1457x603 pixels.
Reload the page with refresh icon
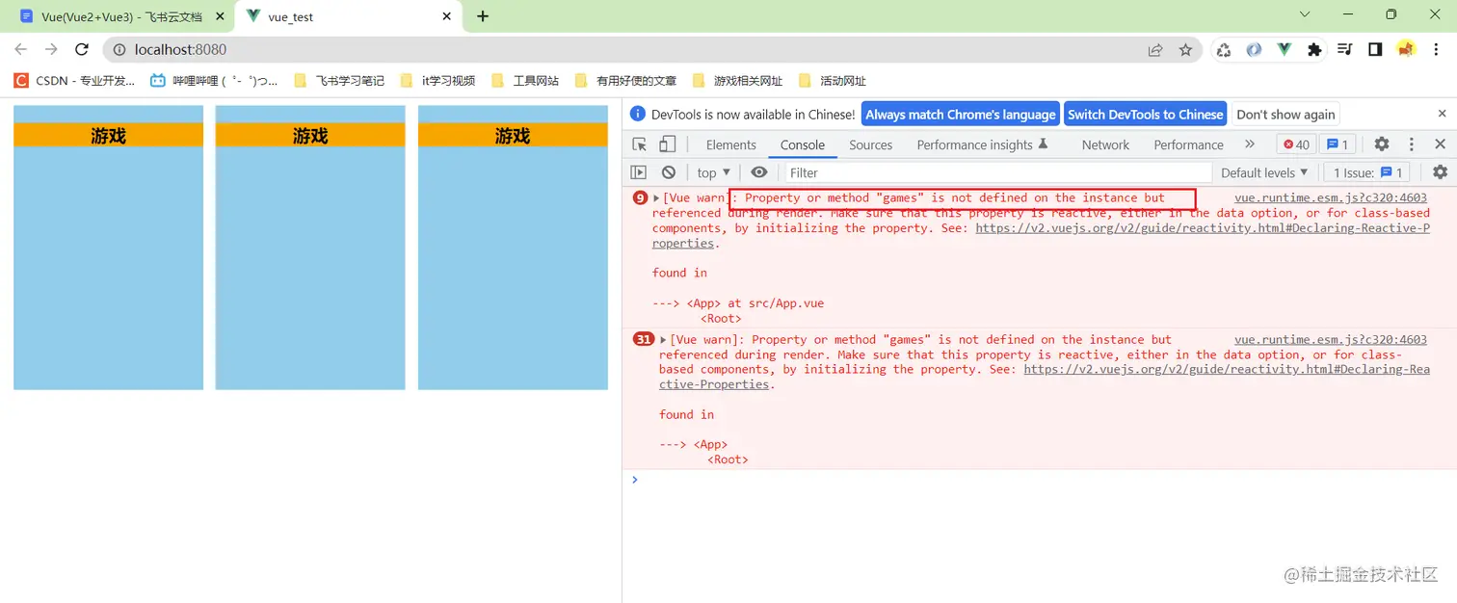pos(82,49)
